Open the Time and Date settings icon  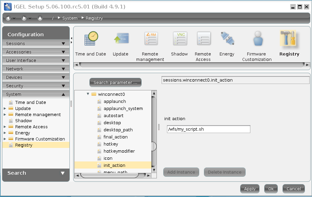90,38
